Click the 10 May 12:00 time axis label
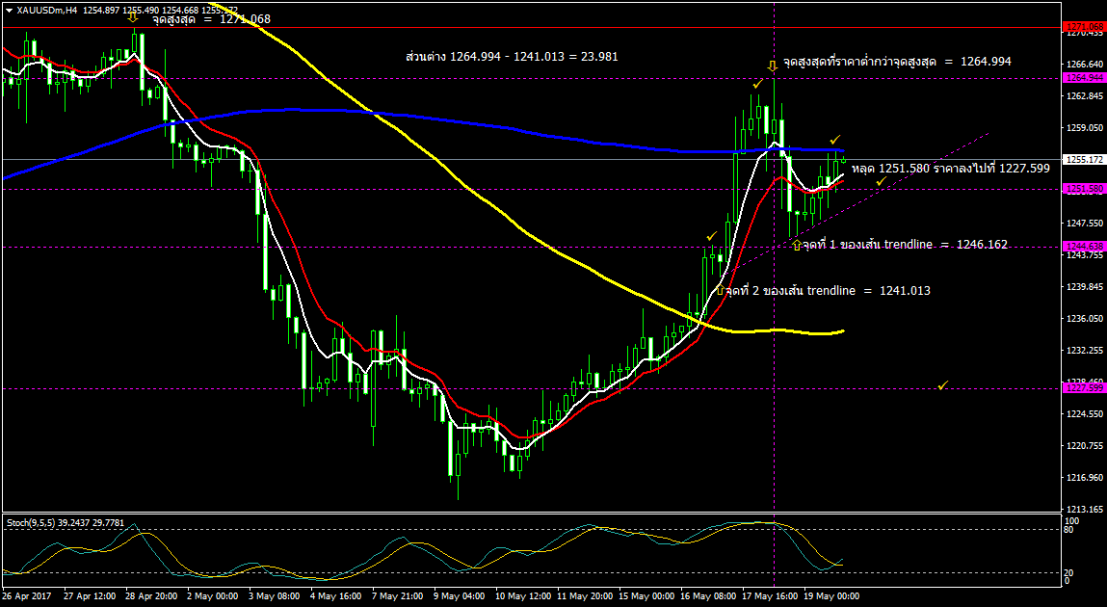The width and height of the screenshot is (1107, 607). pyautogui.click(x=523, y=596)
